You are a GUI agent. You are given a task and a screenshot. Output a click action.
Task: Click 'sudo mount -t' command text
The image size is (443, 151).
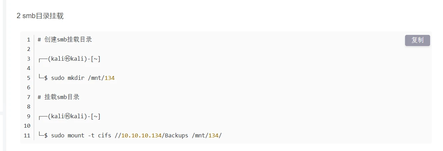click(x=73, y=135)
